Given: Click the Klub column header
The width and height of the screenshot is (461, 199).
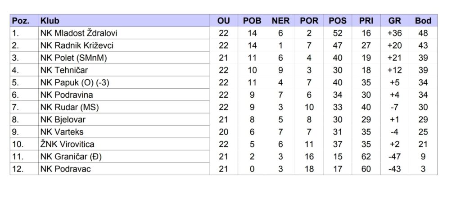Looking at the screenshot, I should click(x=50, y=21).
